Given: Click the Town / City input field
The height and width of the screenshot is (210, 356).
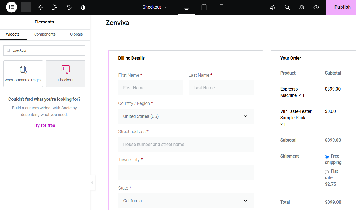Looking at the screenshot, I should pyautogui.click(x=186, y=172).
